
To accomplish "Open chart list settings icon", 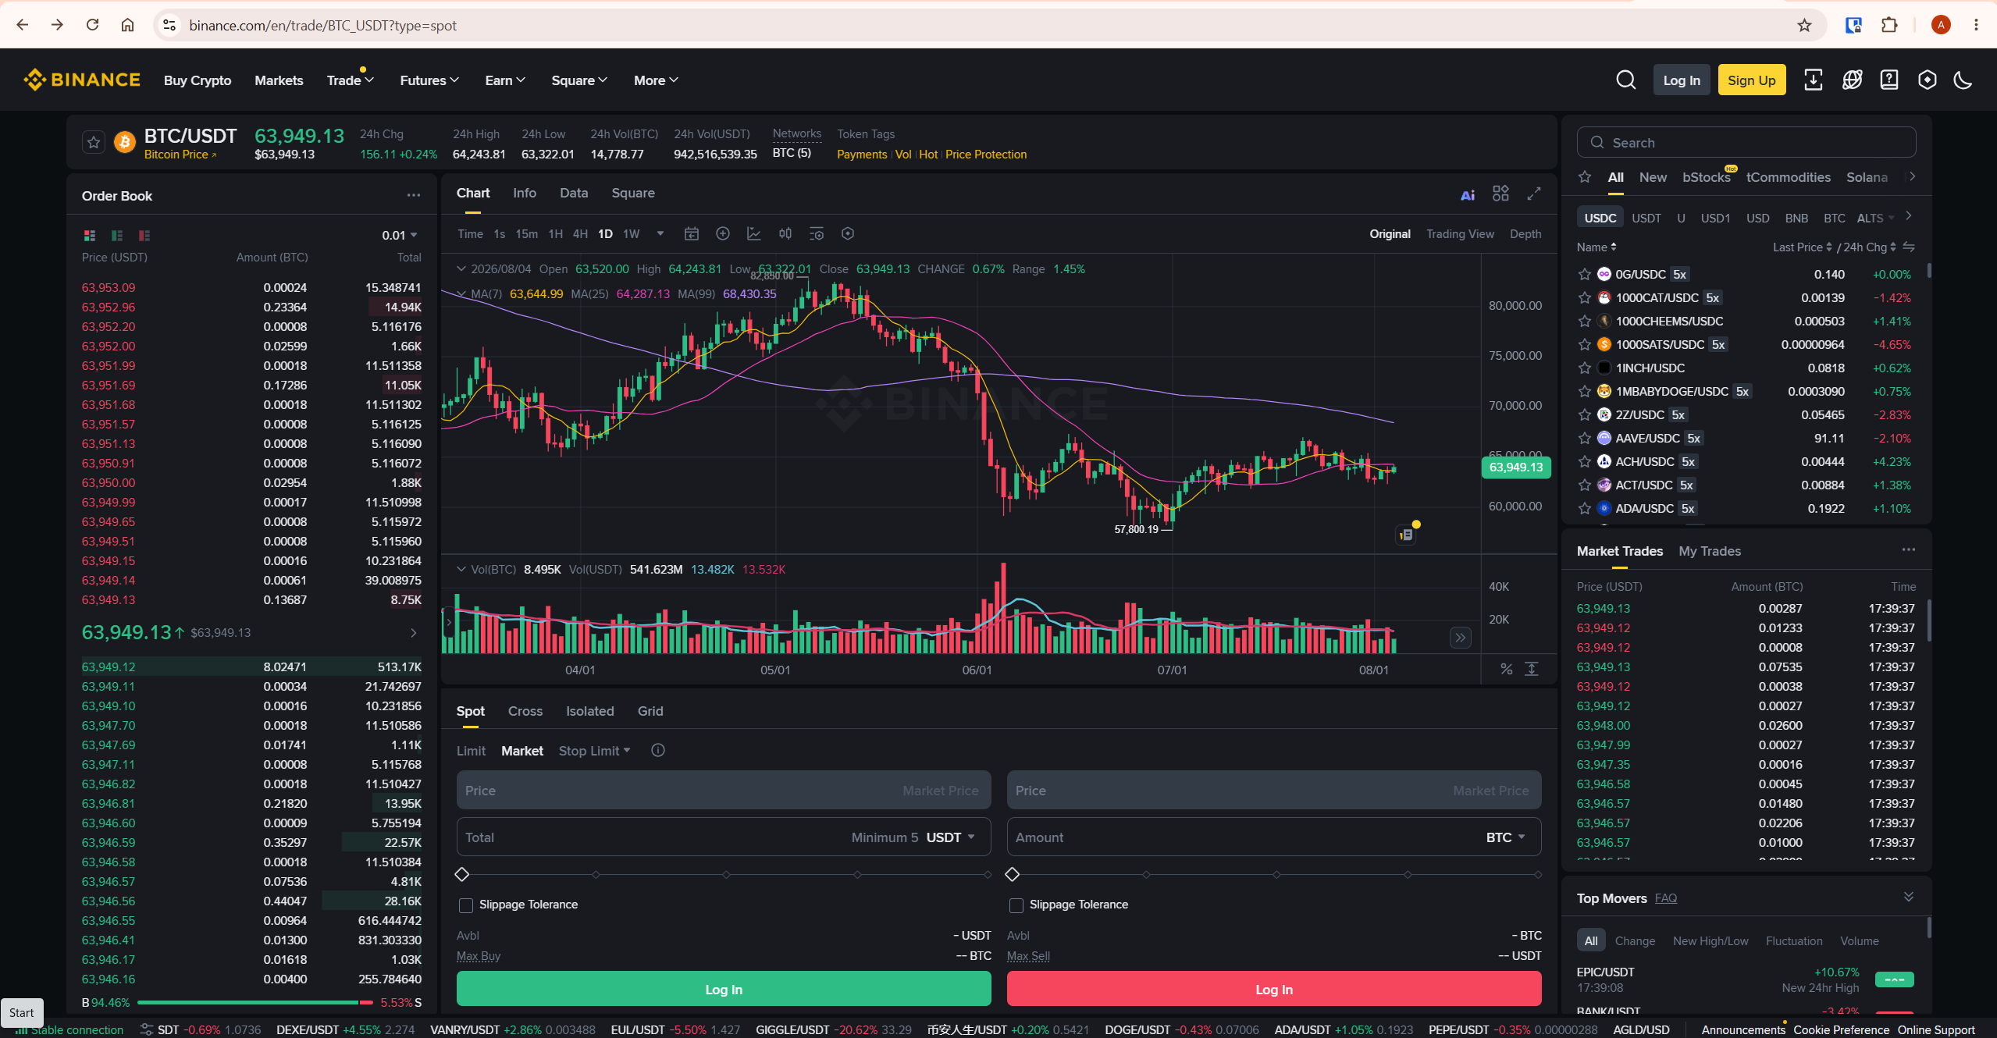I will [817, 234].
